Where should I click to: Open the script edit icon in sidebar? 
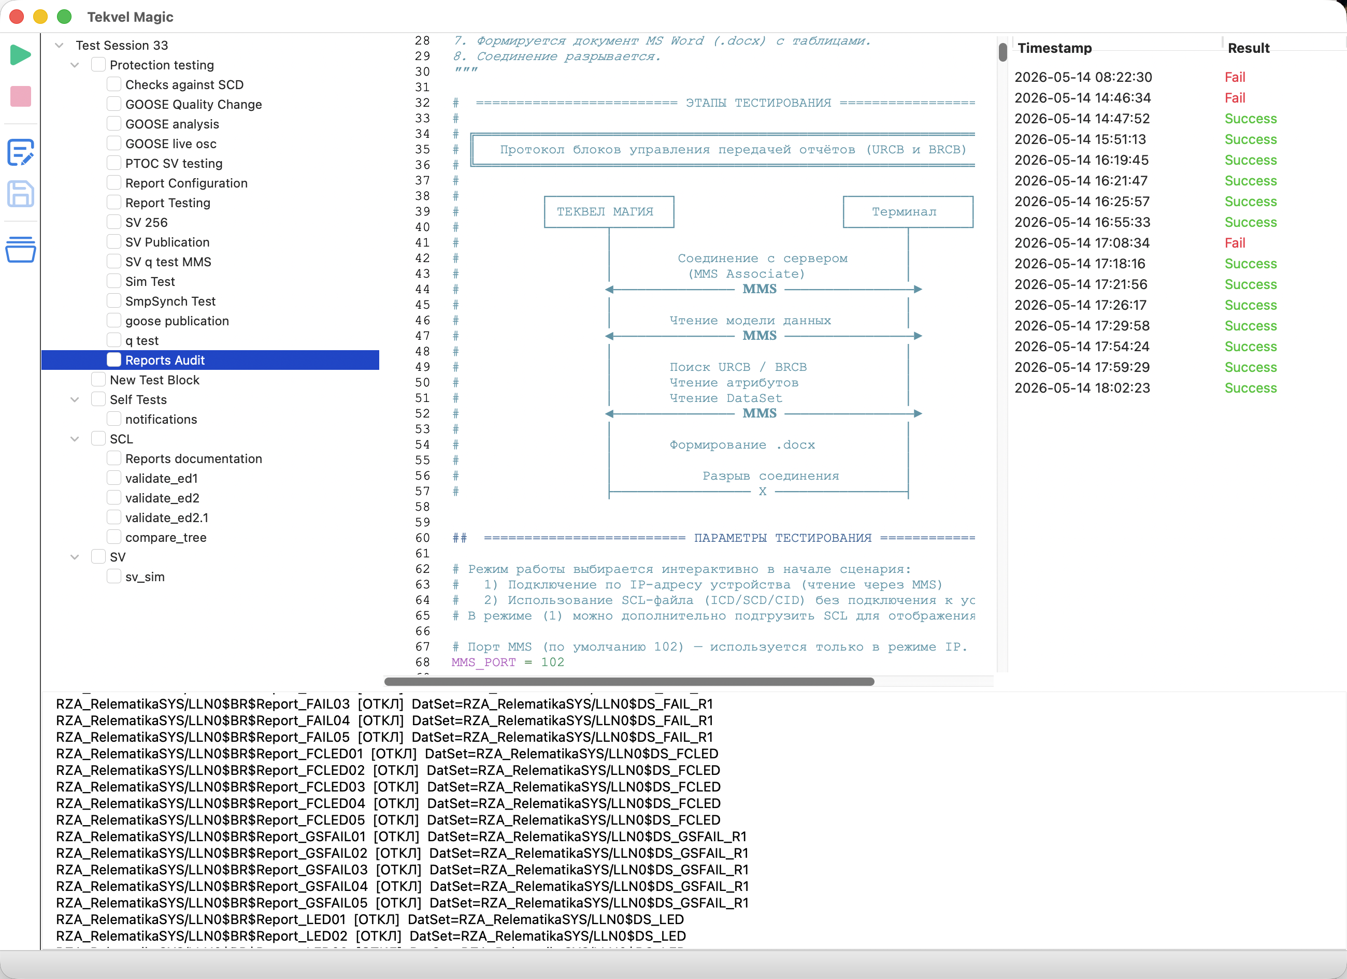(x=20, y=152)
